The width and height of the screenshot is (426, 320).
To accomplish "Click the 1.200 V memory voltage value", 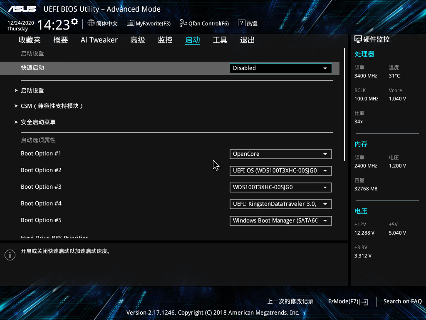I will point(397,166).
